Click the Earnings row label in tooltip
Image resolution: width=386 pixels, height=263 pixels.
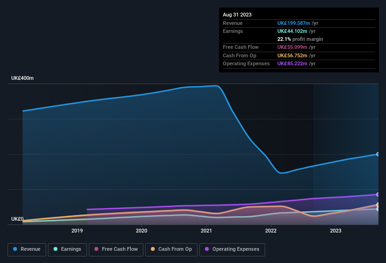pos(233,31)
